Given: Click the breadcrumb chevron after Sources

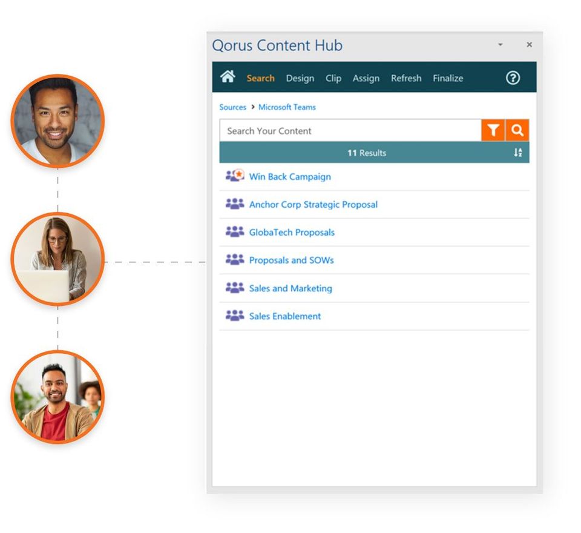Looking at the screenshot, I should (253, 107).
